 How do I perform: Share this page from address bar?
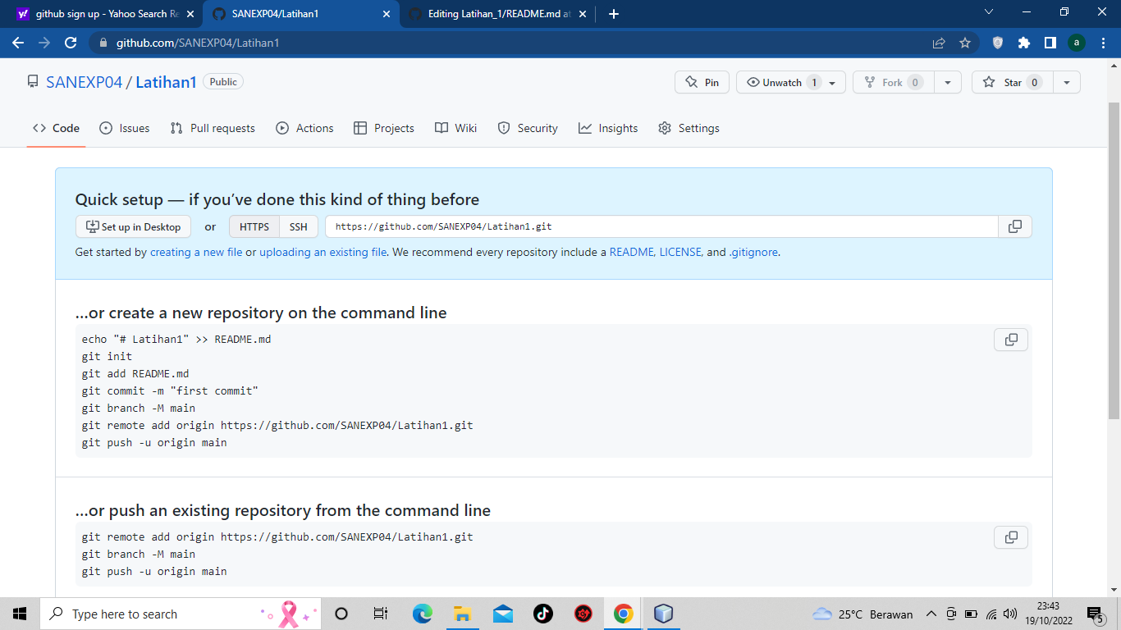tap(939, 43)
